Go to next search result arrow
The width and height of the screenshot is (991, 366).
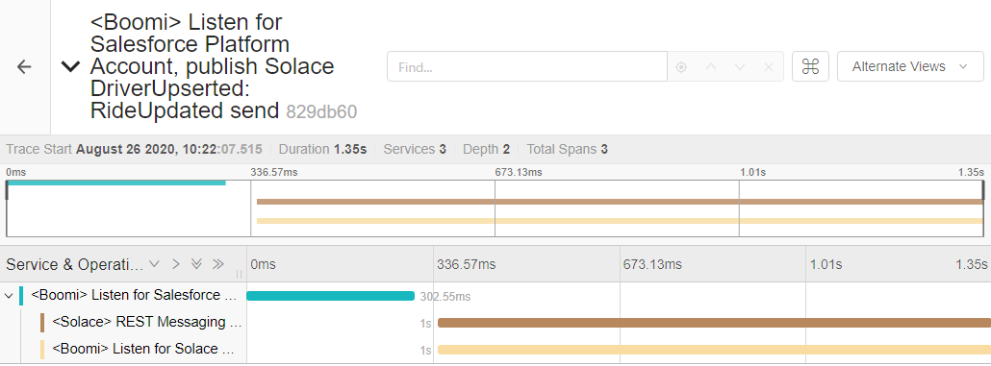tap(740, 67)
